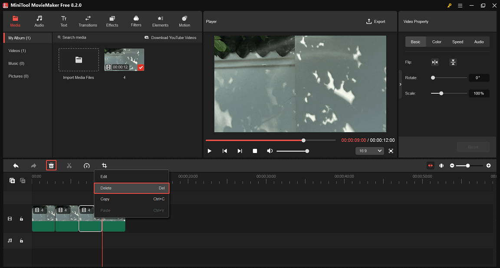Click Download YouTube Videos link
500x268 pixels.
tap(170, 38)
